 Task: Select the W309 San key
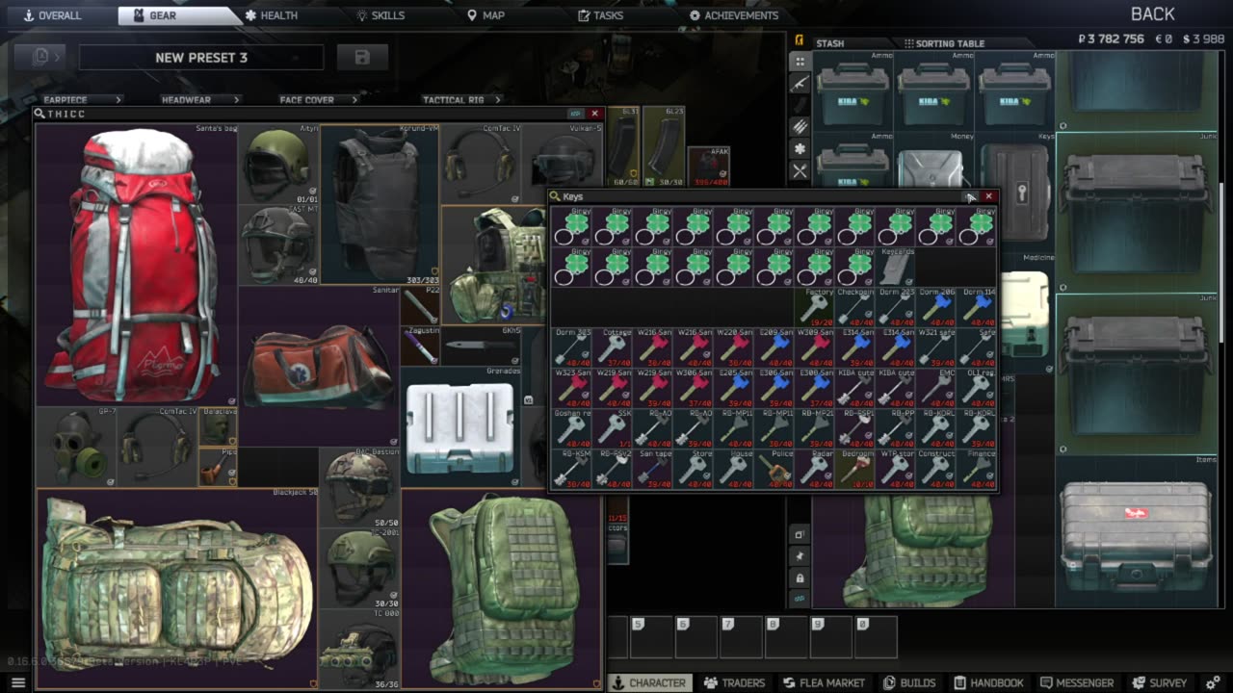coord(814,347)
